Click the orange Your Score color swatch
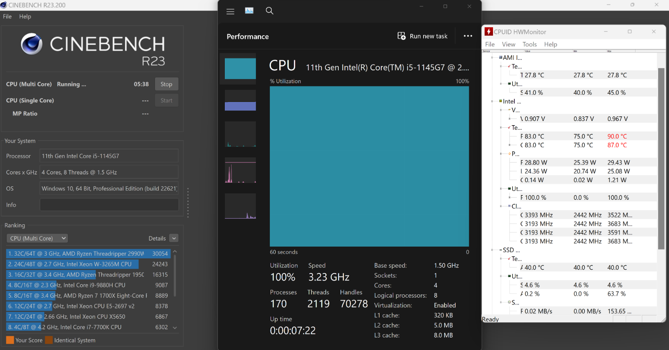The width and height of the screenshot is (669, 350). [10, 340]
